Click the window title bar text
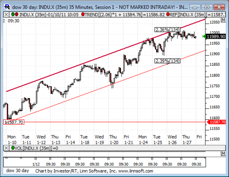 pos(100,7)
